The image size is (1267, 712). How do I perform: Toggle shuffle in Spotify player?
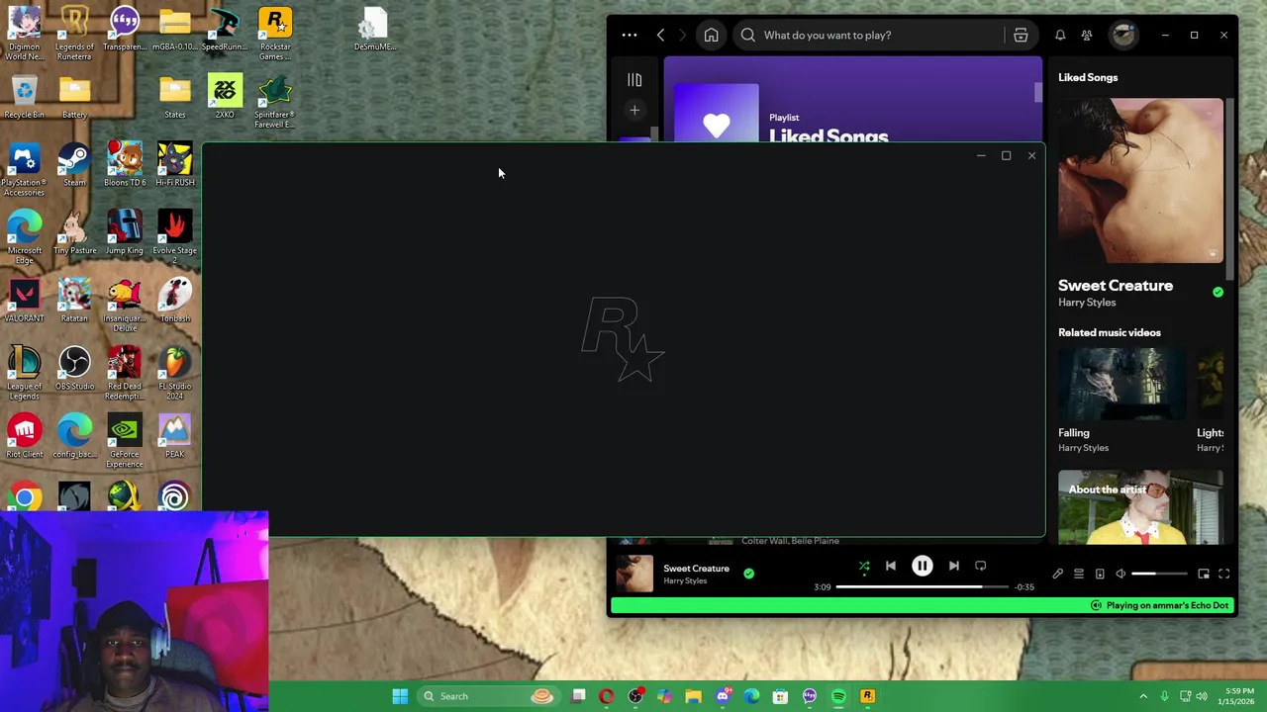[x=864, y=566]
